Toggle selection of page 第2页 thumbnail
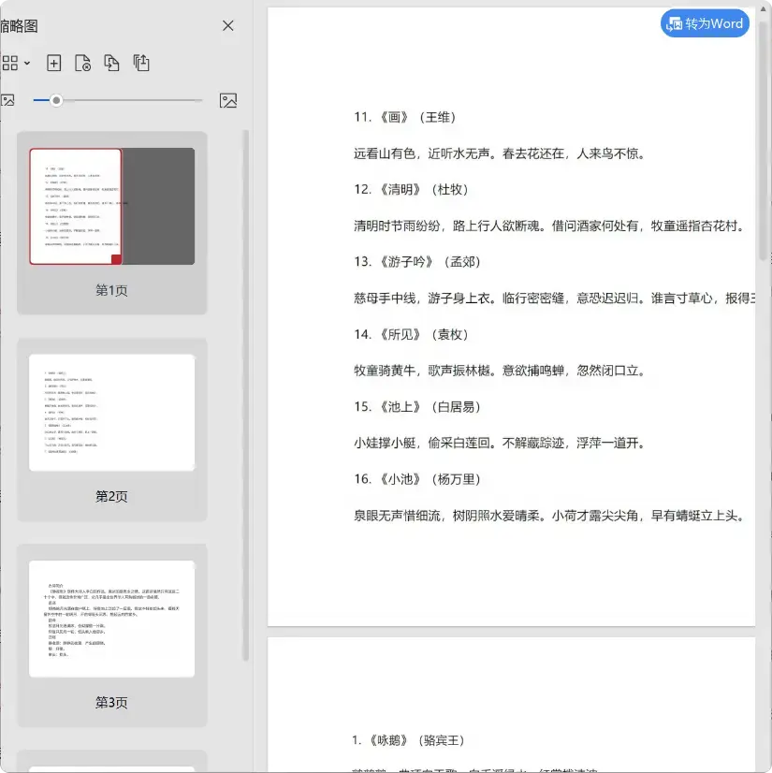This screenshot has width=772, height=773. coord(111,412)
